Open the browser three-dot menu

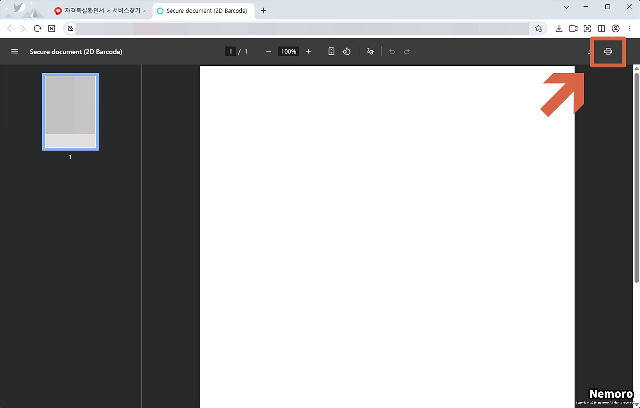(630, 28)
